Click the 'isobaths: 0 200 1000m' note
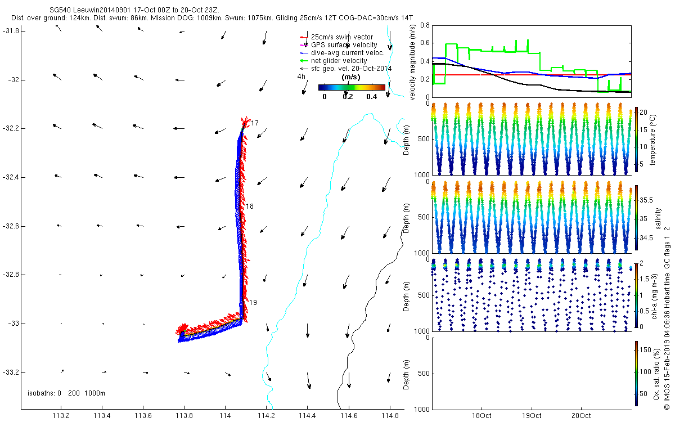Viewport: 675px width, 422px height. click(x=66, y=393)
